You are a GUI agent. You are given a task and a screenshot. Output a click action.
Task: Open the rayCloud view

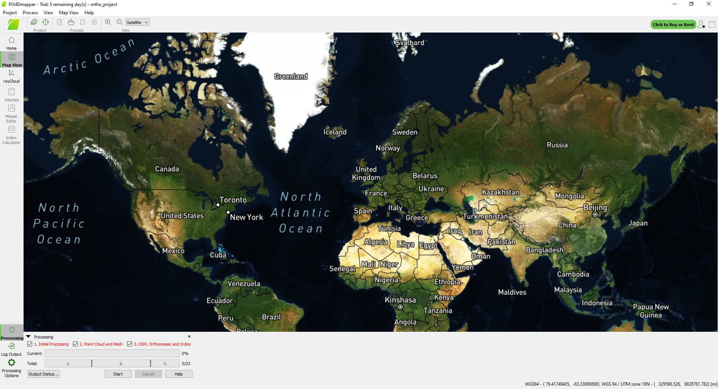click(x=12, y=76)
